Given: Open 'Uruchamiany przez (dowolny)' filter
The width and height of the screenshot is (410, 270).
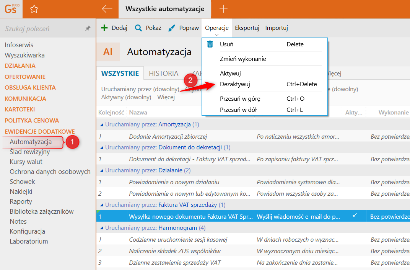Looking at the screenshot, I should coord(140,89).
